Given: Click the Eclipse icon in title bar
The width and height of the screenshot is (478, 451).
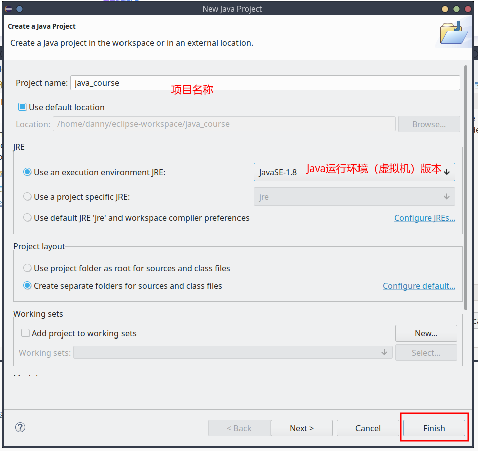Looking at the screenshot, I should click(8, 9).
